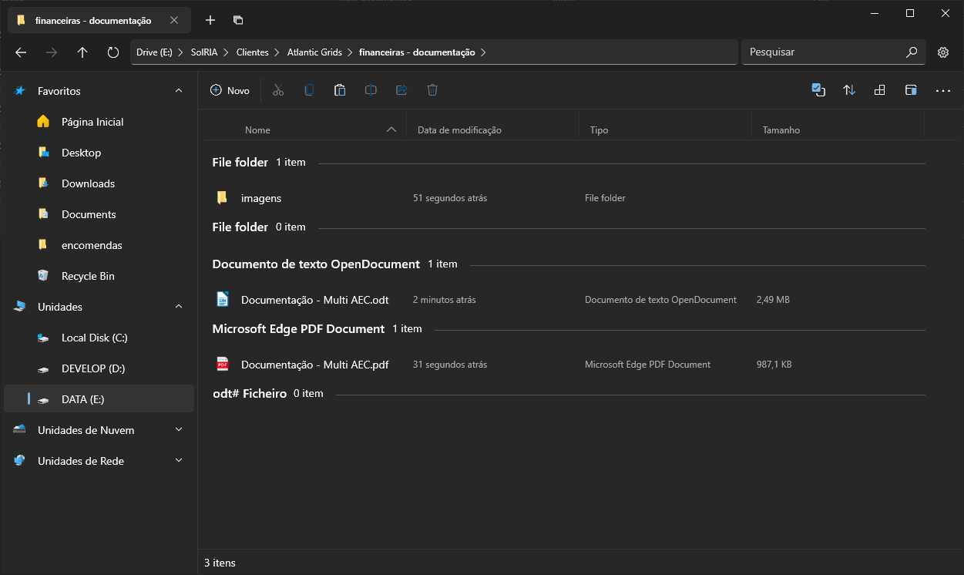Image resolution: width=964 pixels, height=575 pixels.
Task: Click the odt document file icon
Action: (x=222, y=300)
